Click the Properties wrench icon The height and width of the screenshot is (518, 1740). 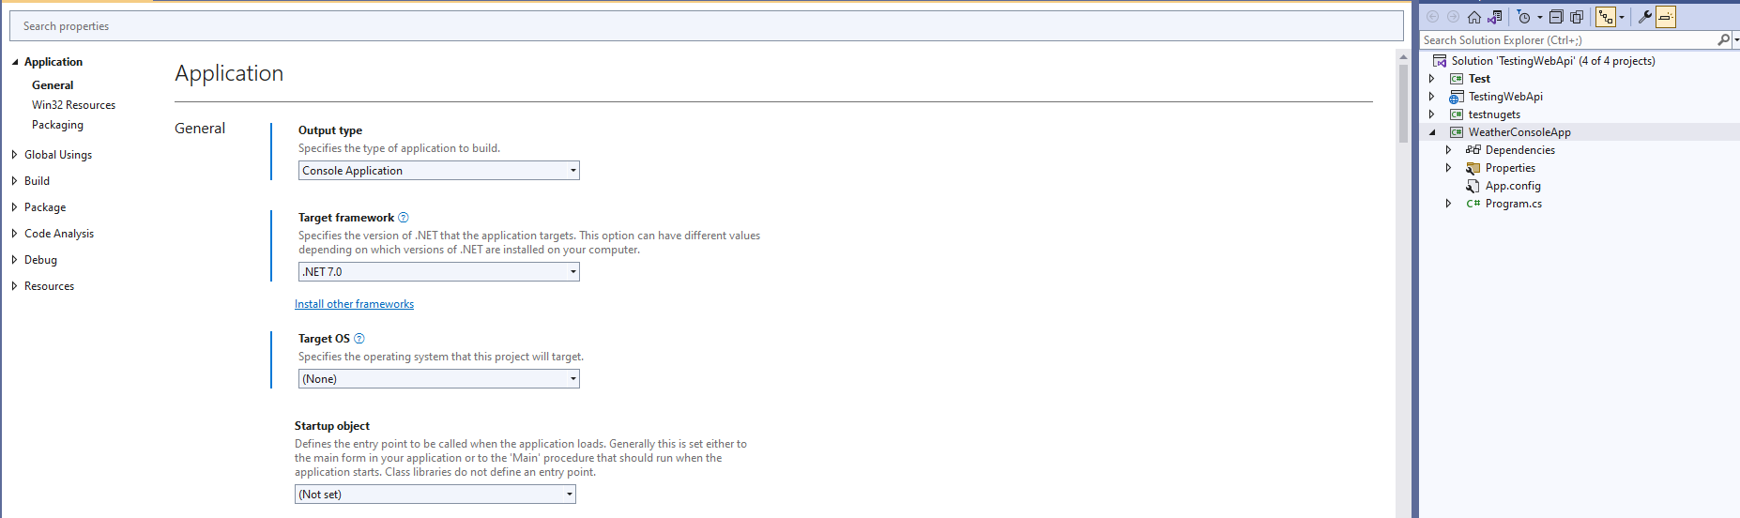pos(1644,17)
